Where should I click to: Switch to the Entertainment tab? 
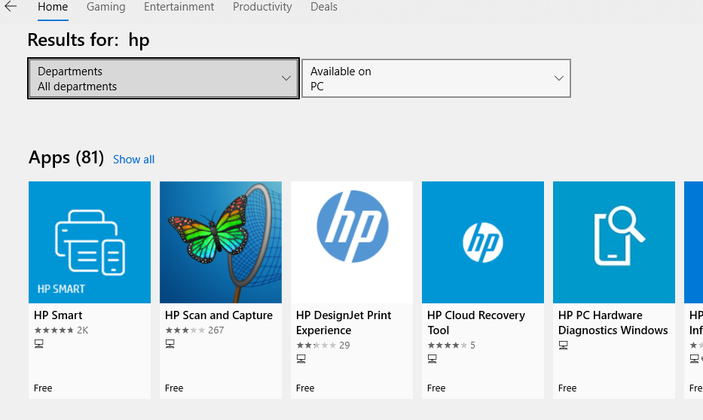pyautogui.click(x=179, y=7)
